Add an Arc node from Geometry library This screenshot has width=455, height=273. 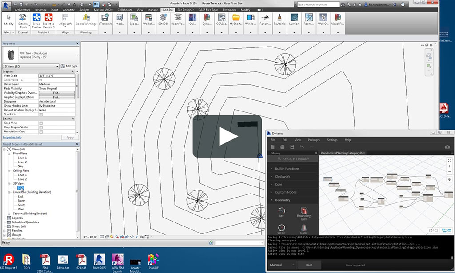(281, 212)
